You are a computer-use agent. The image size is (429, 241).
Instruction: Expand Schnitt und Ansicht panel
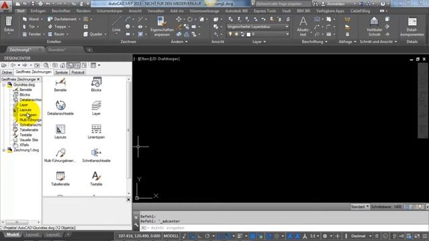pyautogui.click(x=378, y=42)
